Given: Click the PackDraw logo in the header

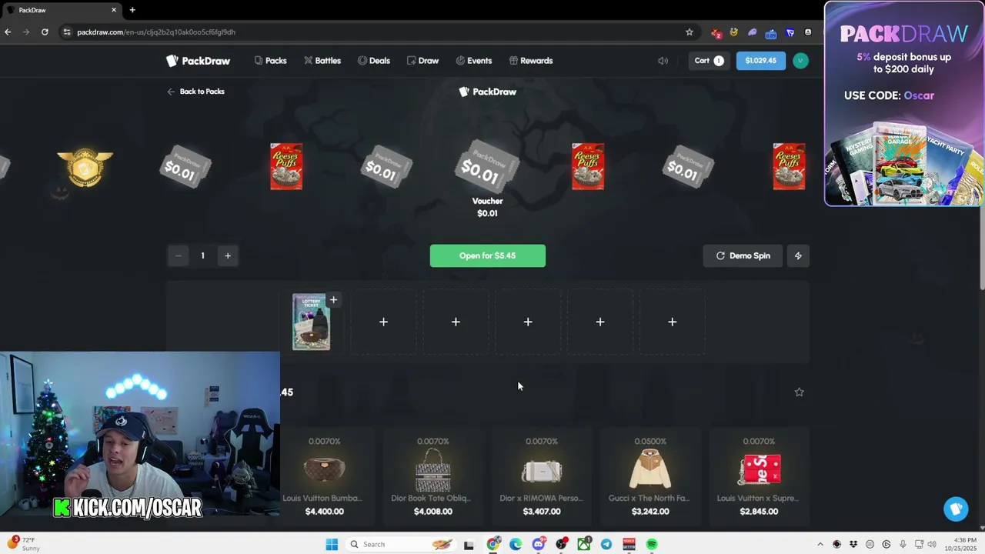Looking at the screenshot, I should [198, 61].
